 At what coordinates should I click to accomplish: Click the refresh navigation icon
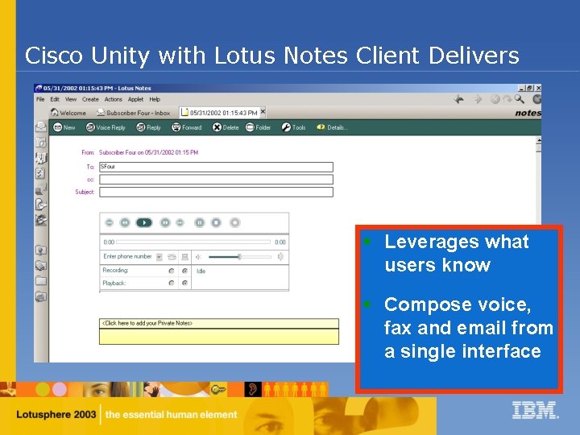click(507, 99)
